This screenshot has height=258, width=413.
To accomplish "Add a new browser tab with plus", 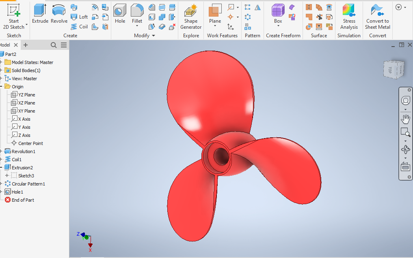I will click(x=26, y=45).
